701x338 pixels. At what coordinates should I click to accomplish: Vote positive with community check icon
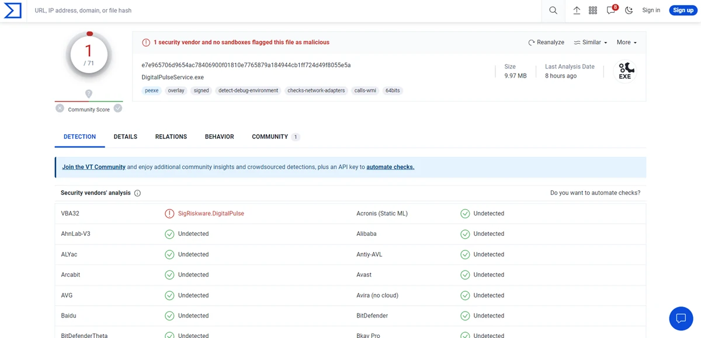pyautogui.click(x=118, y=108)
